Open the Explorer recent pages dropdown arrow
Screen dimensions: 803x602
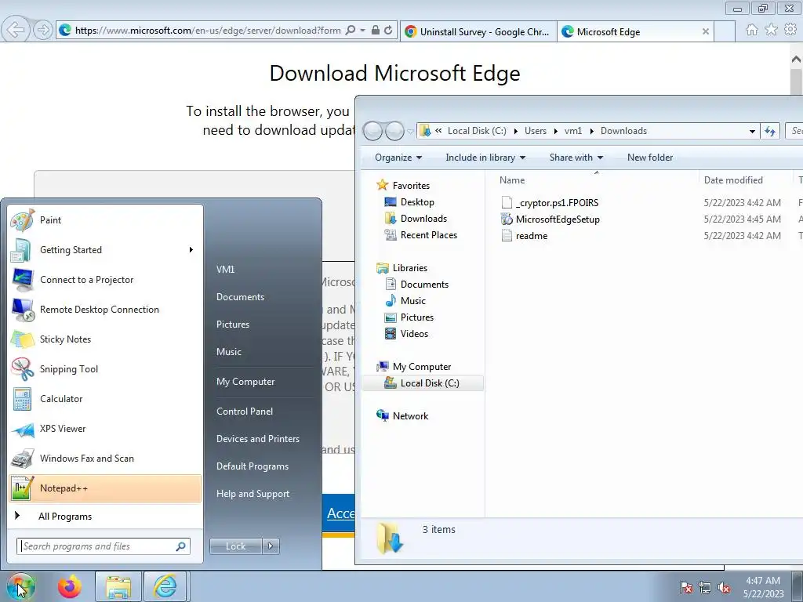(x=409, y=132)
